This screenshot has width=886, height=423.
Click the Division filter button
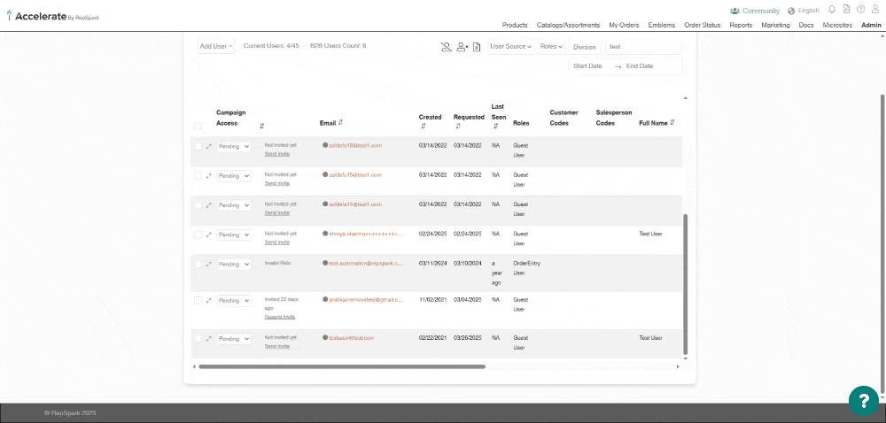click(x=585, y=47)
